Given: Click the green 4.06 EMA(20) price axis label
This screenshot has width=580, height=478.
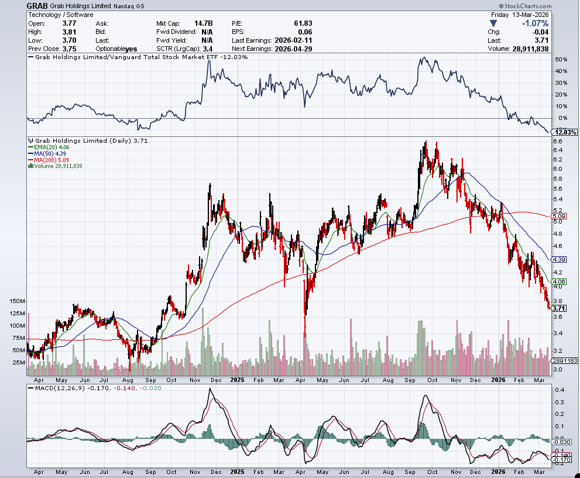Looking at the screenshot, I should point(559,281).
